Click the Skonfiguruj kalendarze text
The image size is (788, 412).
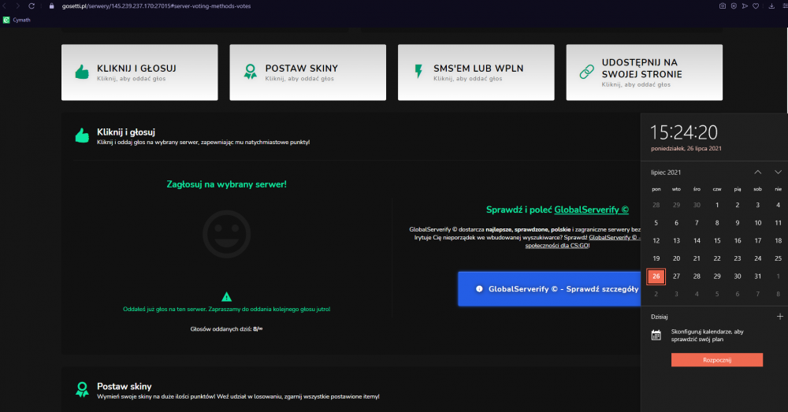[x=707, y=335]
